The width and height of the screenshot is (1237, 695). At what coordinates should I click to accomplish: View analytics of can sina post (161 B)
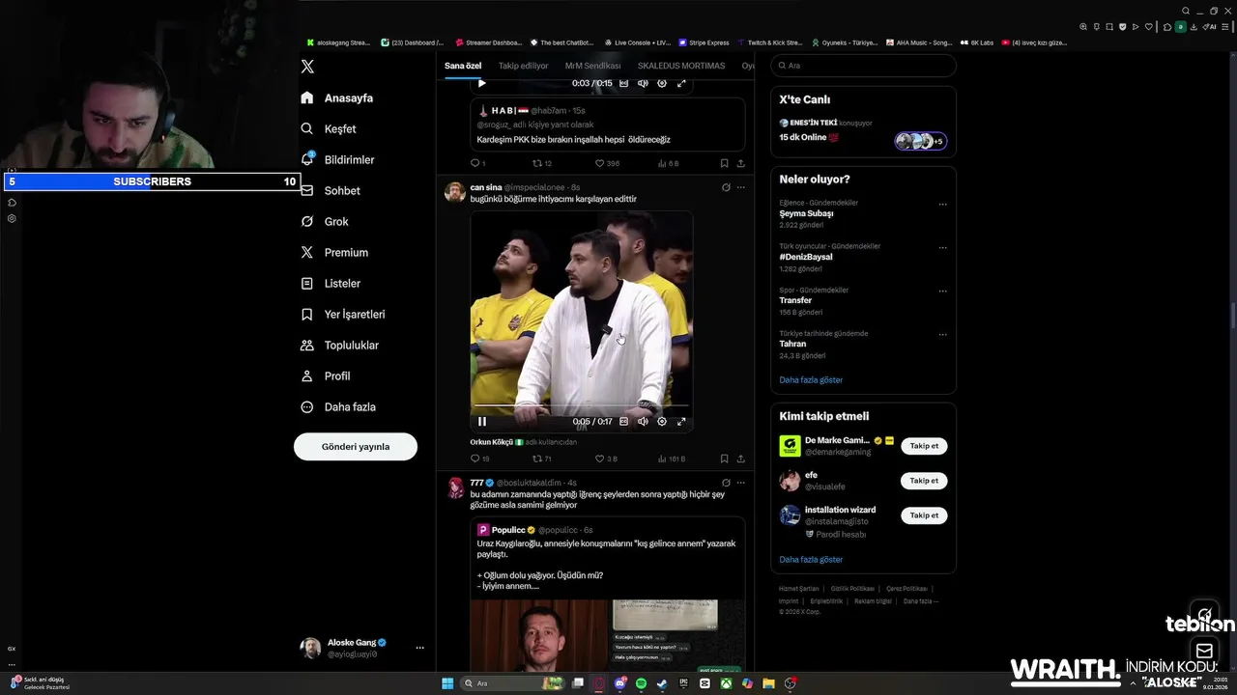(x=672, y=459)
